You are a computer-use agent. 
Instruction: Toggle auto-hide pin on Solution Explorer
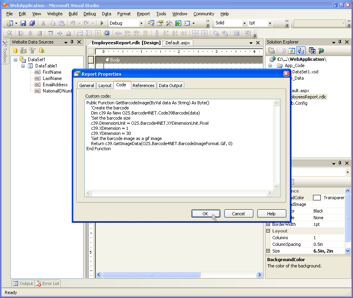[340, 42]
